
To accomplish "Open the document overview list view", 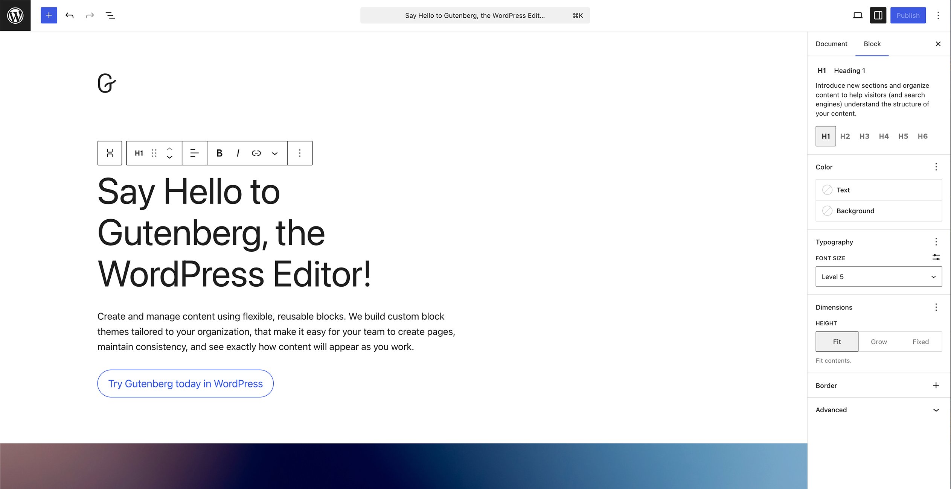I will point(110,15).
